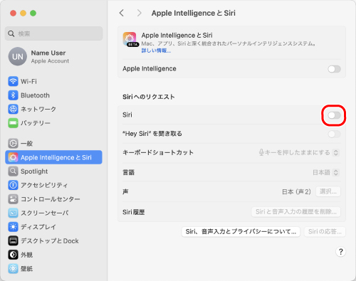Open ディスプレイ settings pane
Screen dimensions: 356x281
point(53,227)
